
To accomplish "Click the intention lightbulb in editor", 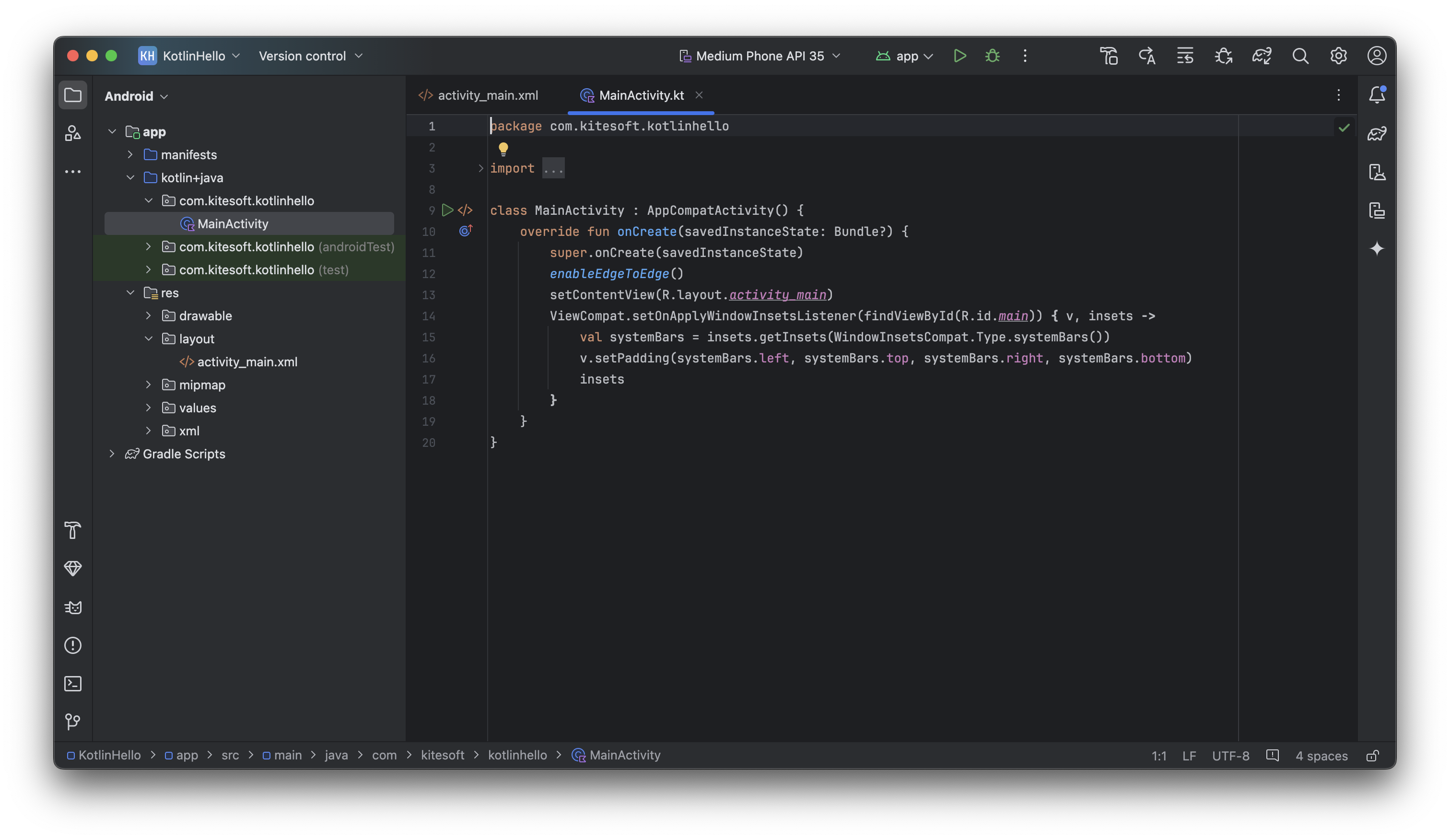I will [x=503, y=149].
